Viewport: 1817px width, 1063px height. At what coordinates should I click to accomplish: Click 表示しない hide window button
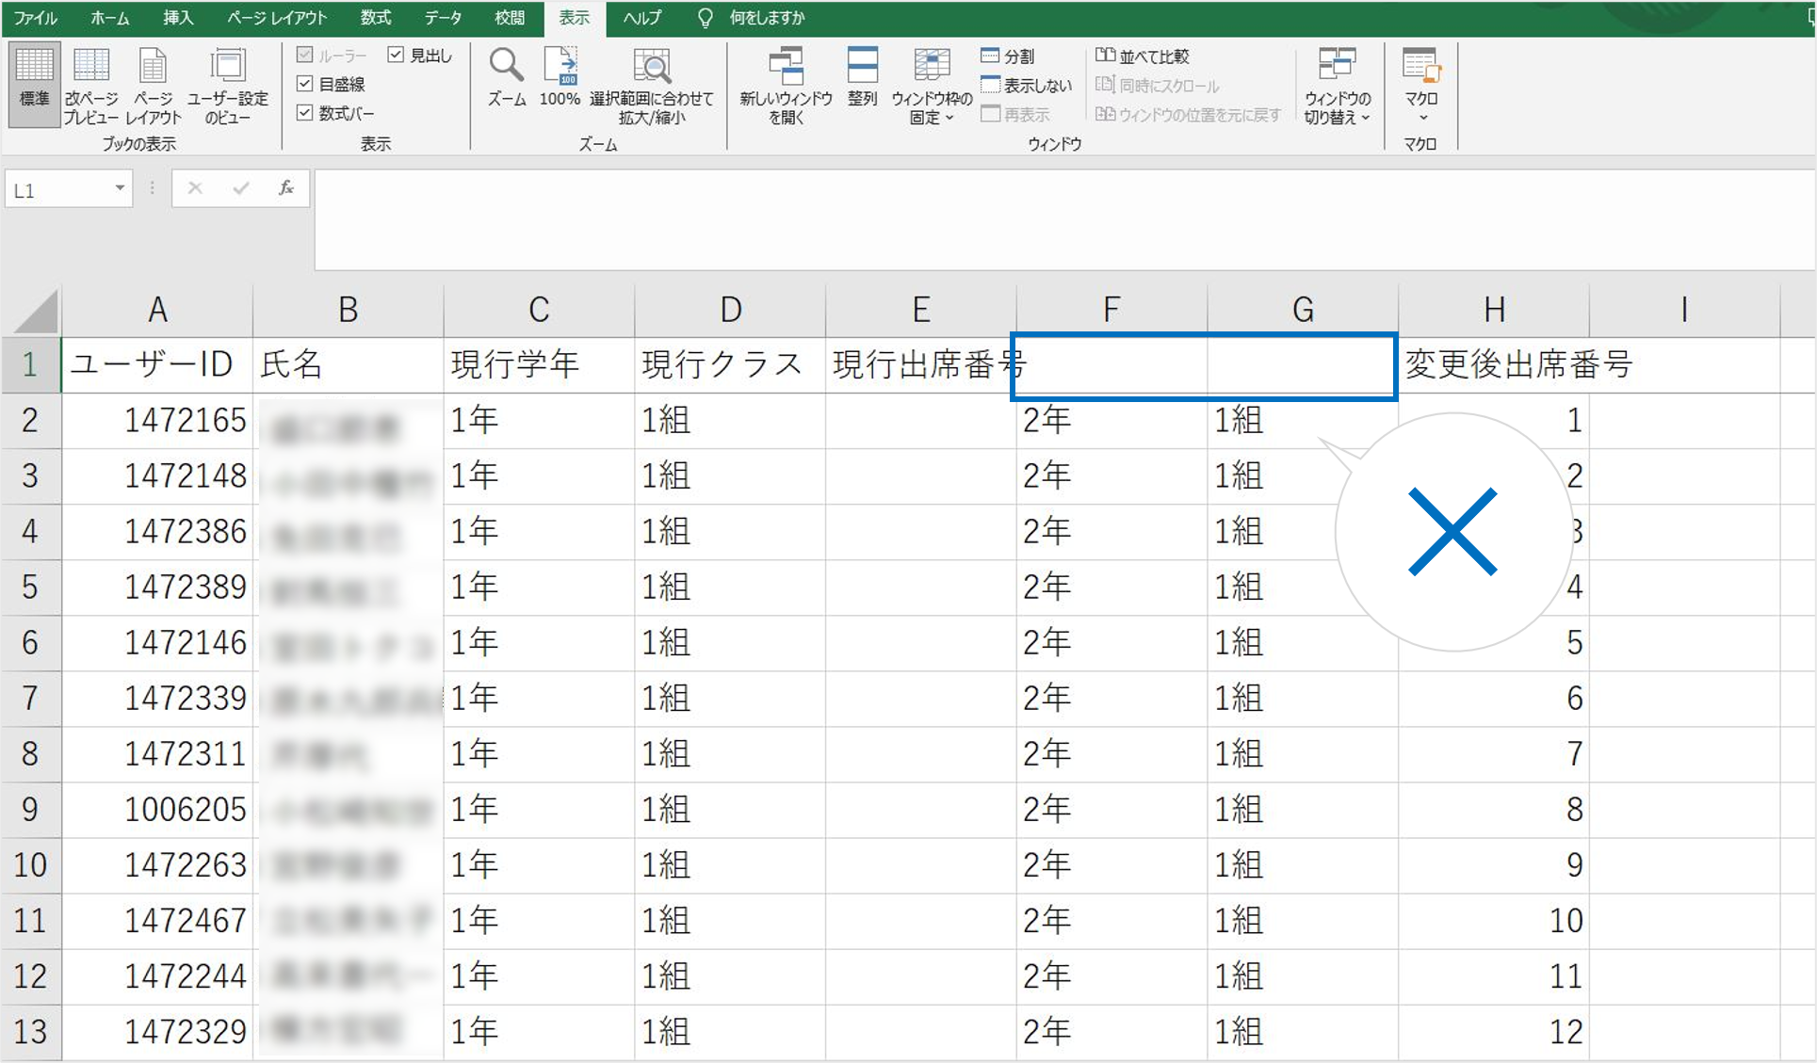pos(1027,86)
